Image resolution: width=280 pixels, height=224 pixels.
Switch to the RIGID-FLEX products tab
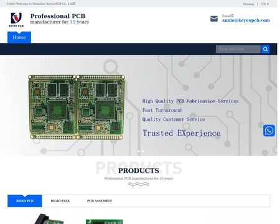click(x=60, y=201)
